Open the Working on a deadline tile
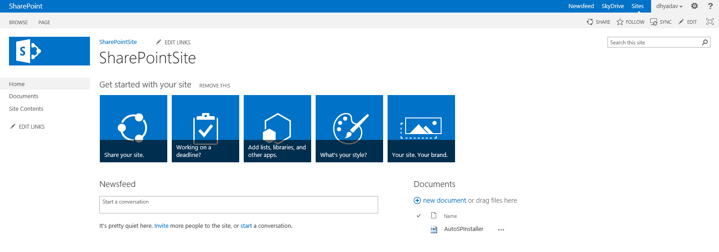 pyautogui.click(x=205, y=129)
